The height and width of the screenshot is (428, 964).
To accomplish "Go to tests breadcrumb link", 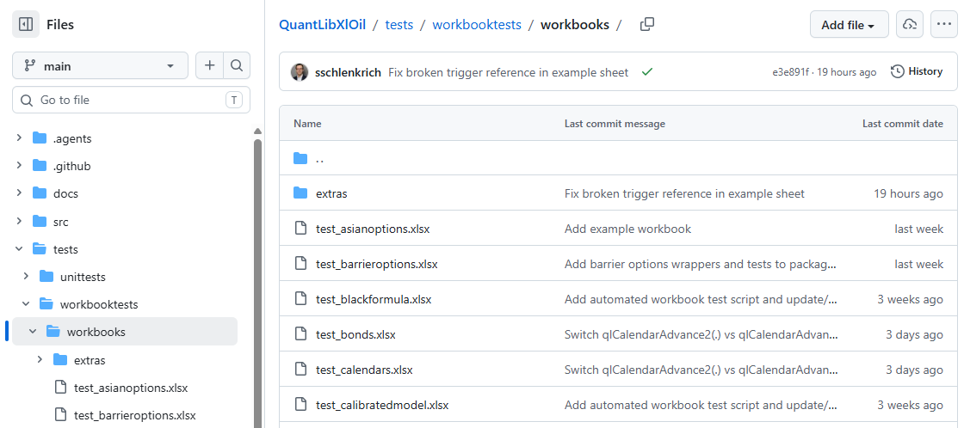I will pyautogui.click(x=399, y=25).
